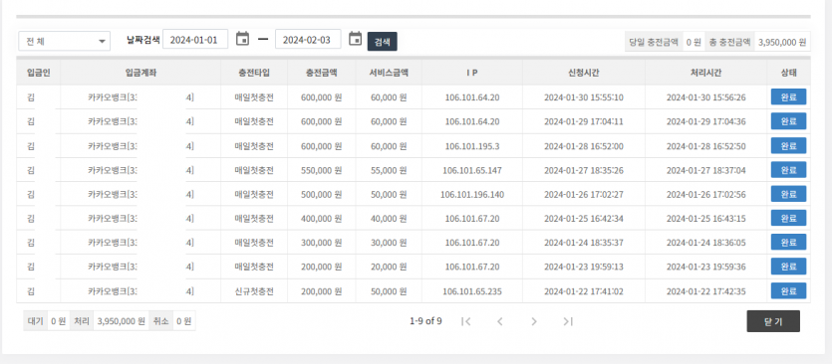This screenshot has height=364, width=832.
Task: Open the end date calendar picker icon
Action: [x=355, y=39]
